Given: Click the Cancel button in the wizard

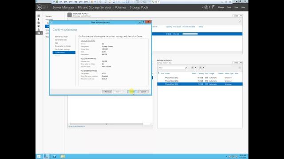Looking at the screenshot, I should [143, 92].
